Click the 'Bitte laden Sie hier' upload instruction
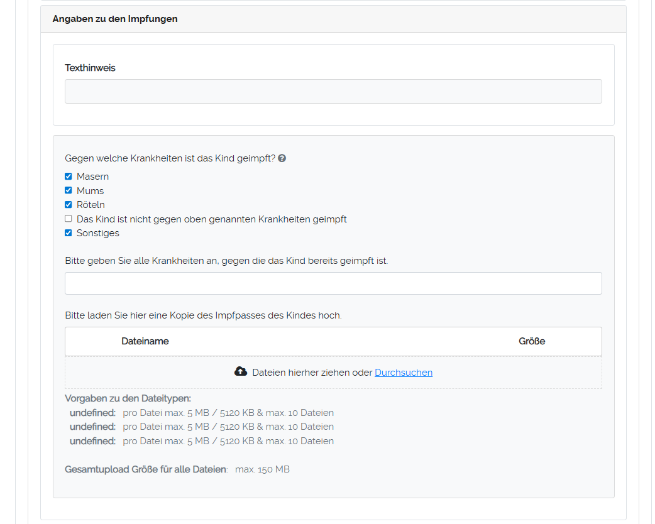The width and height of the screenshot is (655, 524). pos(203,315)
